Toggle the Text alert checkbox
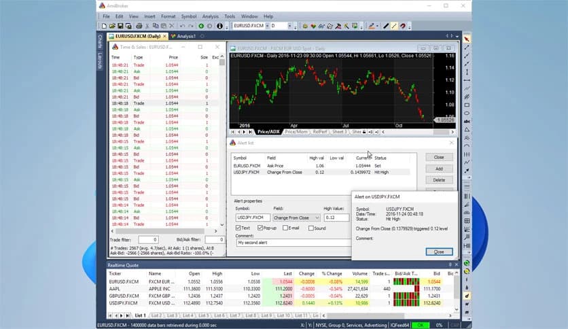568x329 pixels. 238,228
